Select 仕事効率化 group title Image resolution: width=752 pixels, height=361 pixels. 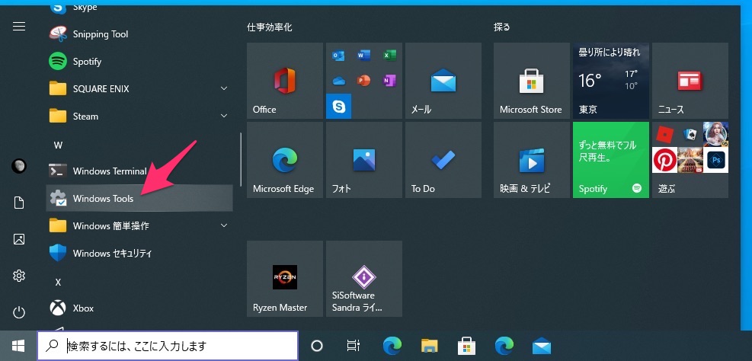click(x=270, y=27)
